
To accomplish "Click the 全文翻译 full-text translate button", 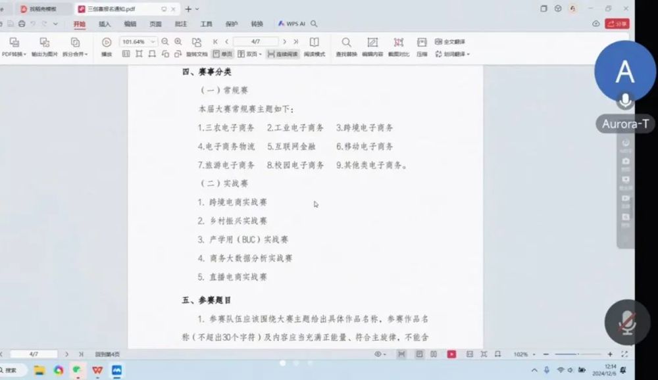I will 450,41.
